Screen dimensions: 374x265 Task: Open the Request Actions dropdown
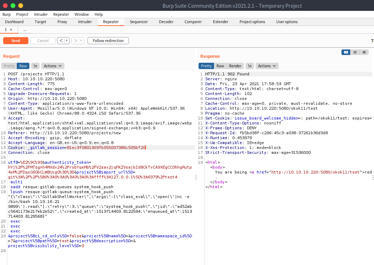[53, 66]
